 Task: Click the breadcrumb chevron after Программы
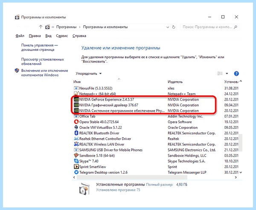(80, 27)
